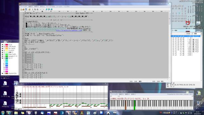The width and height of the screenshot is (204, 115).
Task: Toggle member G Acoustic bass diamond marker
Action: (2, 56)
